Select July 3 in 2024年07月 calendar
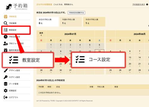Viewport: 149px width, 107px height. (70, 46)
